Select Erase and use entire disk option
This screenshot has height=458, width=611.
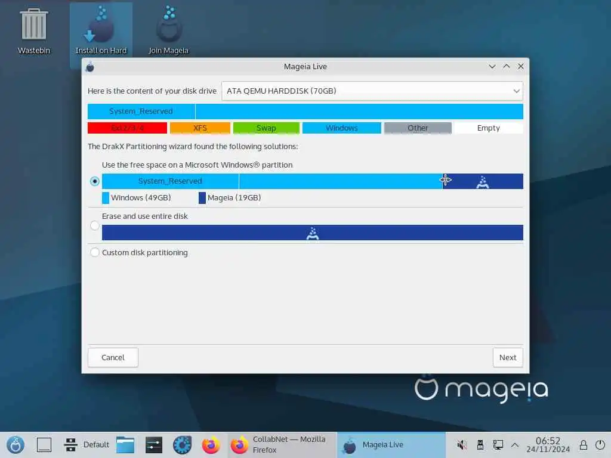click(x=95, y=225)
